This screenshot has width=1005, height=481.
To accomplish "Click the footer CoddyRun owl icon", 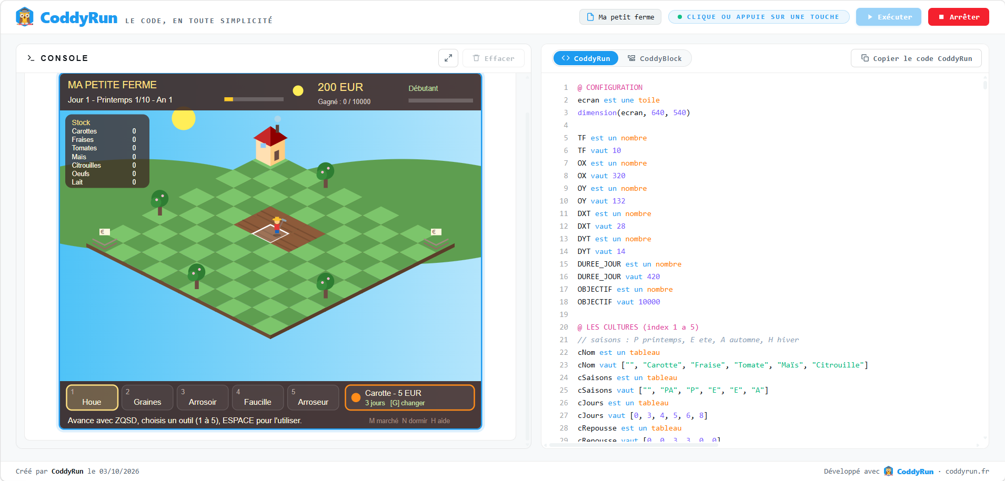I will [889, 471].
